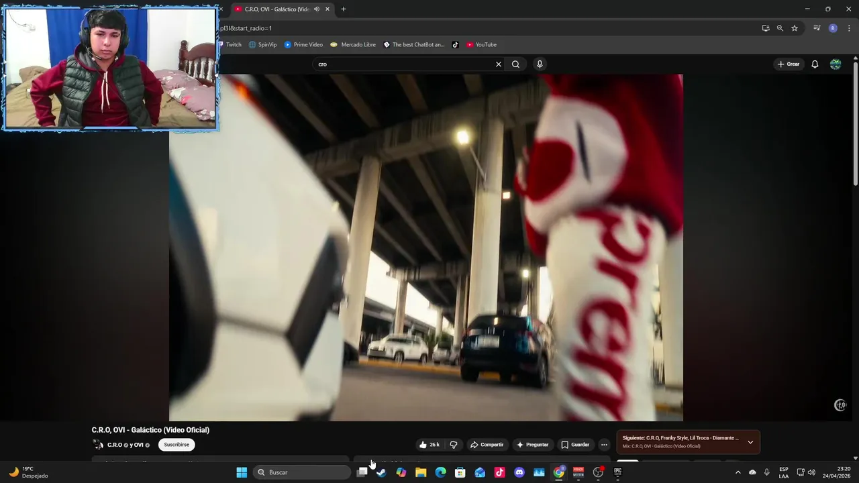Like the Galáctico video (26 k)
This screenshot has width=859, height=483.
pos(429,445)
